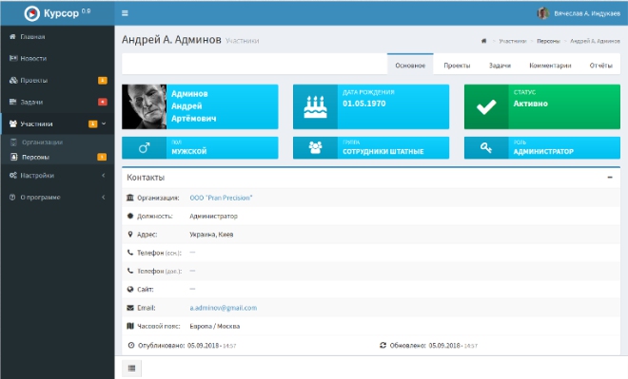Toggle the sidebar with hamburger icon
The image size is (628, 379).
[x=125, y=13]
